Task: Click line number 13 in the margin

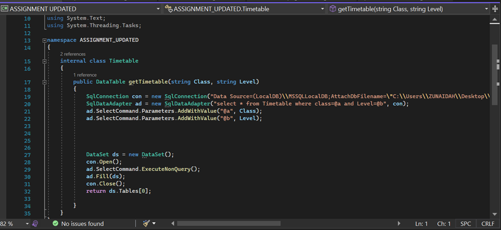Action: [28, 40]
